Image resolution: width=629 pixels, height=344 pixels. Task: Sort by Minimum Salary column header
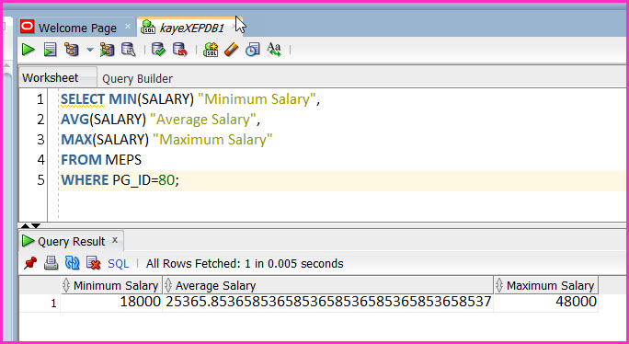coord(111,285)
